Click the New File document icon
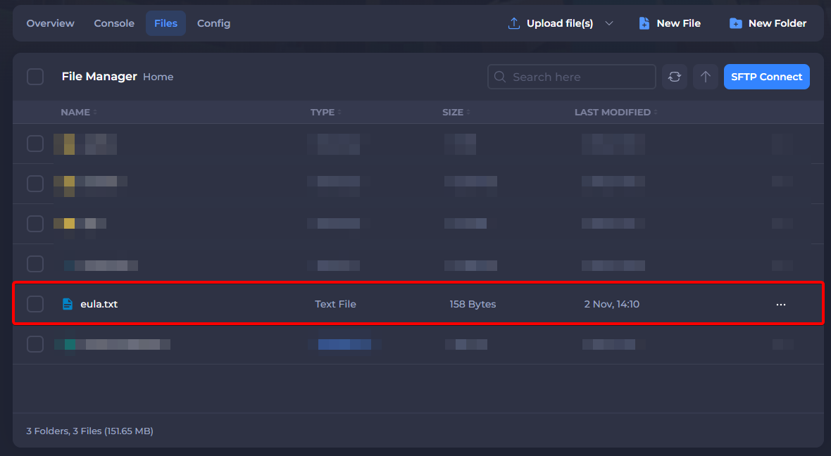Screen dimensions: 831x456 [644, 23]
